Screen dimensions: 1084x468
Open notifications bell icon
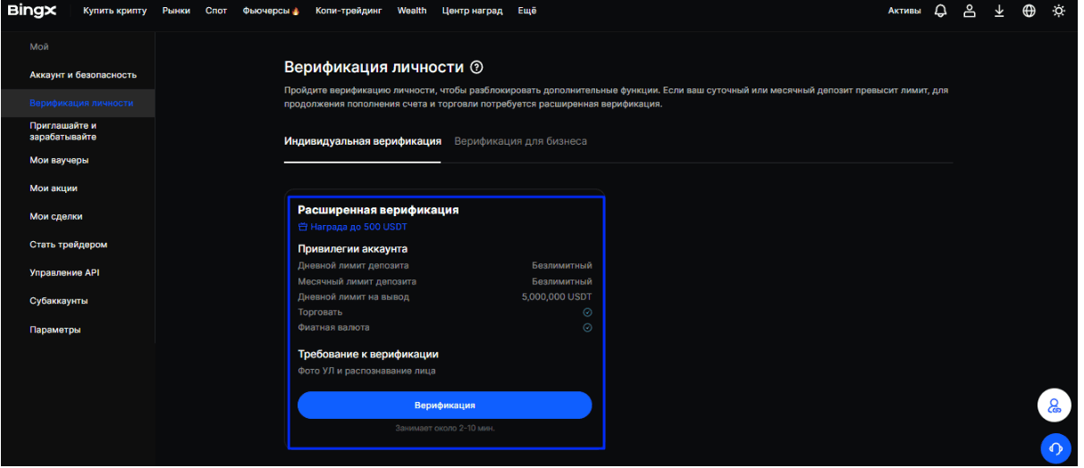pyautogui.click(x=940, y=11)
